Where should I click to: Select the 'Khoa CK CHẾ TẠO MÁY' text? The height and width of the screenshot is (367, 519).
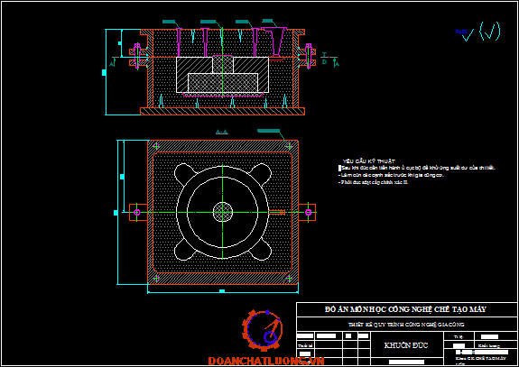[481, 358]
